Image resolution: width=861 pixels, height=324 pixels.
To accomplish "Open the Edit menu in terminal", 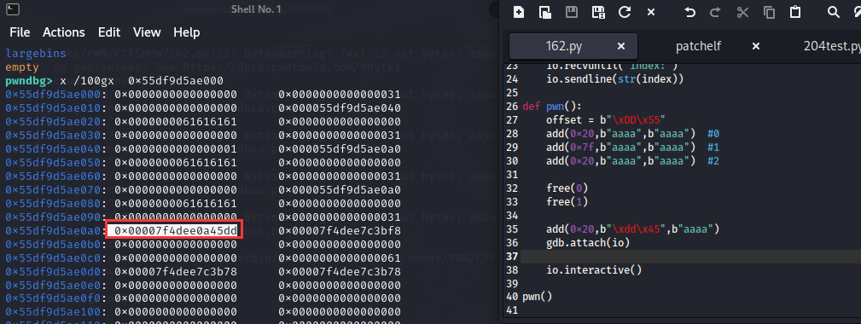I will click(108, 32).
